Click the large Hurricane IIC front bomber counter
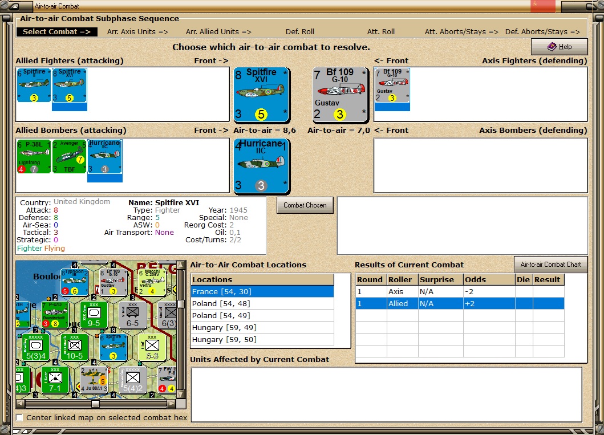This screenshot has height=435, width=604. [x=262, y=166]
